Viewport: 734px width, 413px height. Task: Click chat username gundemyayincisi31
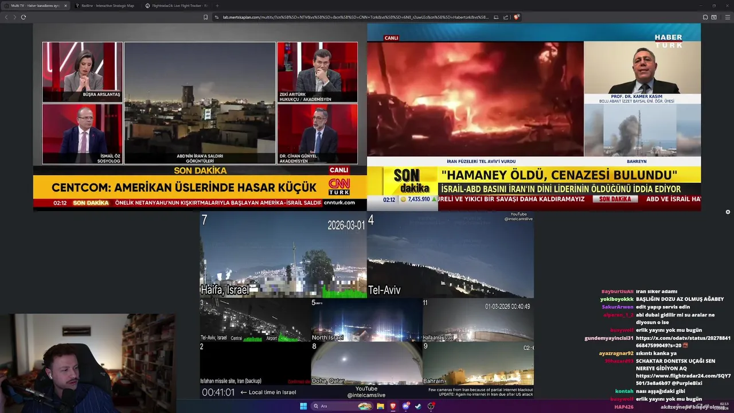608,338
